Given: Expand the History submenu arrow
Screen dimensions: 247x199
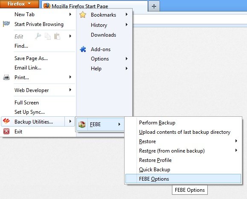Looking at the screenshot, I should click(x=127, y=25).
